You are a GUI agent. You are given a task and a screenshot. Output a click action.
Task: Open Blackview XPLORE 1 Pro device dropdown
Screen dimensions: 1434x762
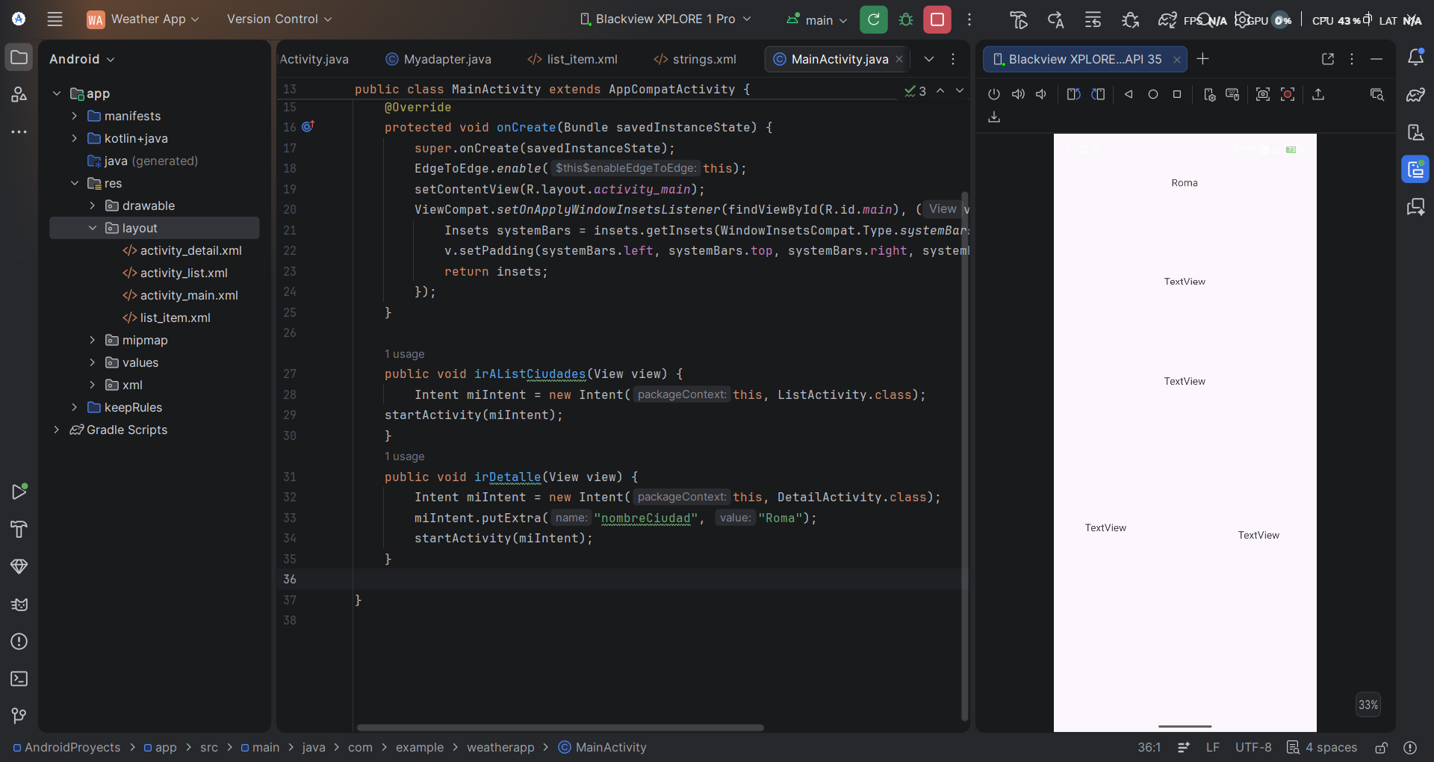tap(665, 19)
